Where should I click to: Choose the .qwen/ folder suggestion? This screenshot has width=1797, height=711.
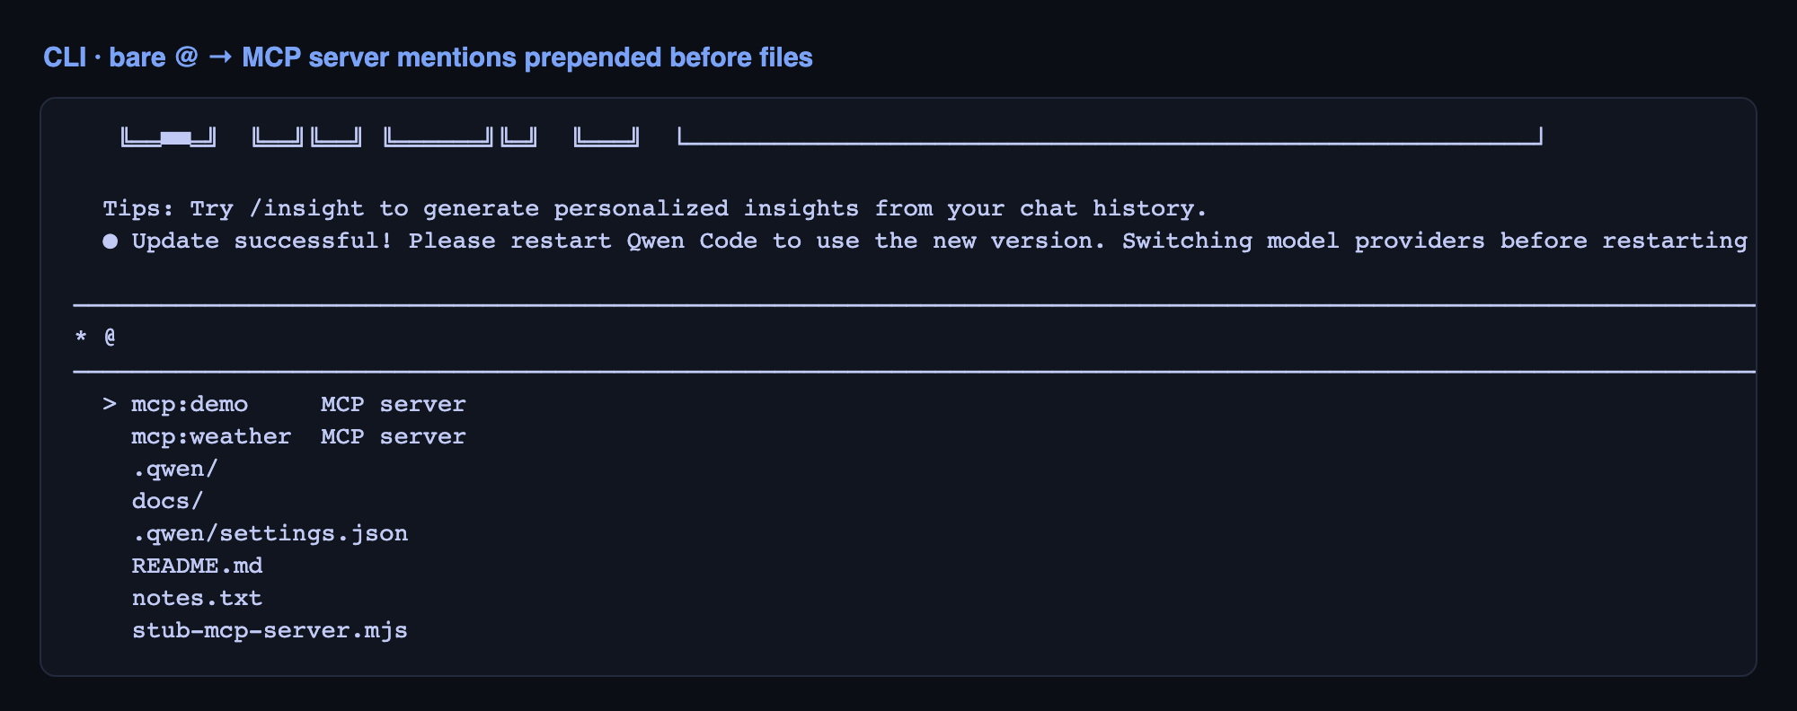pyautogui.click(x=175, y=469)
